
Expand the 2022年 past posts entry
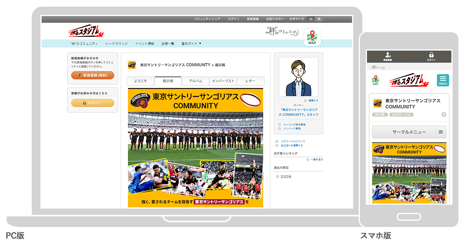point(286,176)
